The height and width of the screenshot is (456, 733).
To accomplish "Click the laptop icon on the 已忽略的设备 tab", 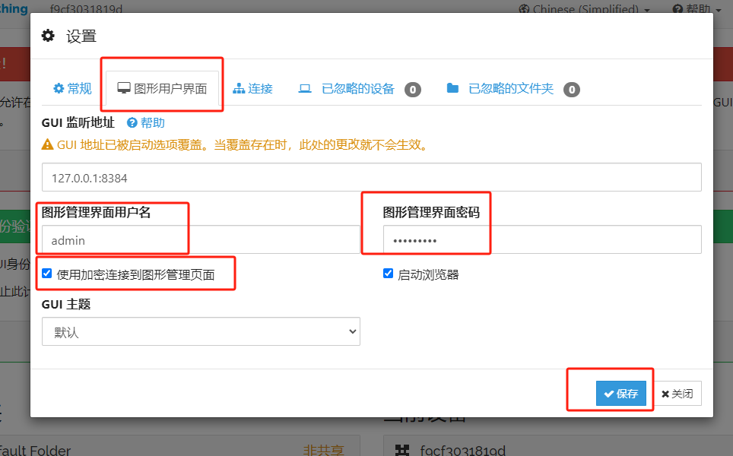I will pyautogui.click(x=305, y=88).
